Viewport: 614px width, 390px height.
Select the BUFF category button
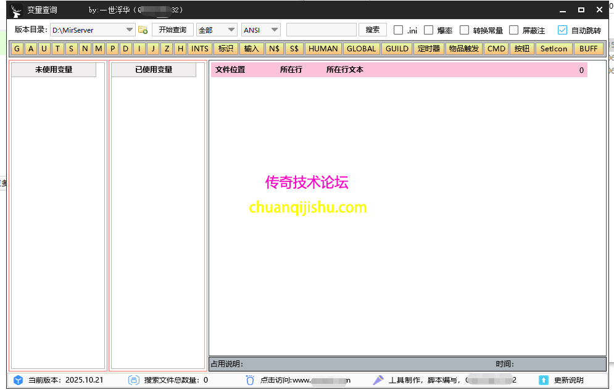click(589, 48)
